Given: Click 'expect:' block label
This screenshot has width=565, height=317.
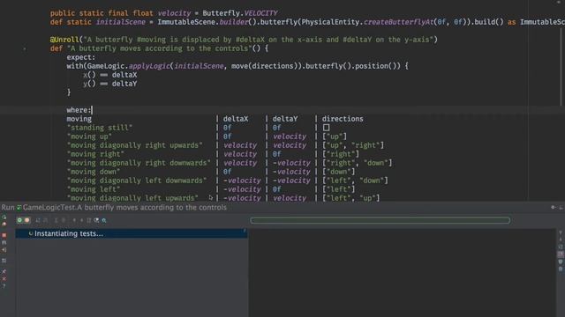Looking at the screenshot, I should coord(80,57).
